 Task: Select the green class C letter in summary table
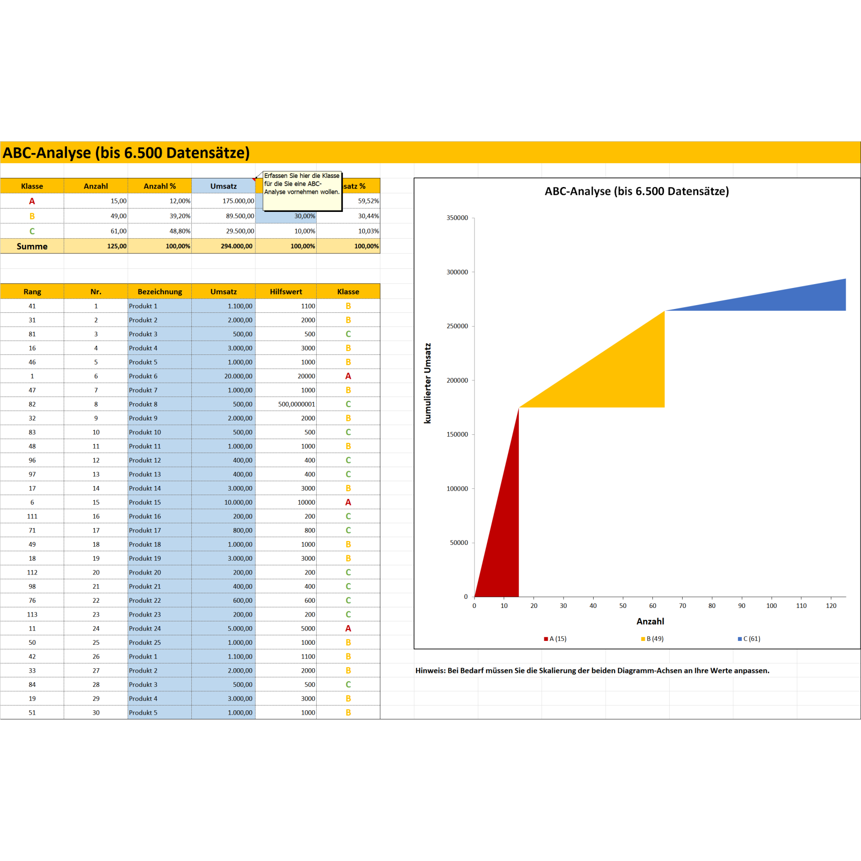[32, 232]
